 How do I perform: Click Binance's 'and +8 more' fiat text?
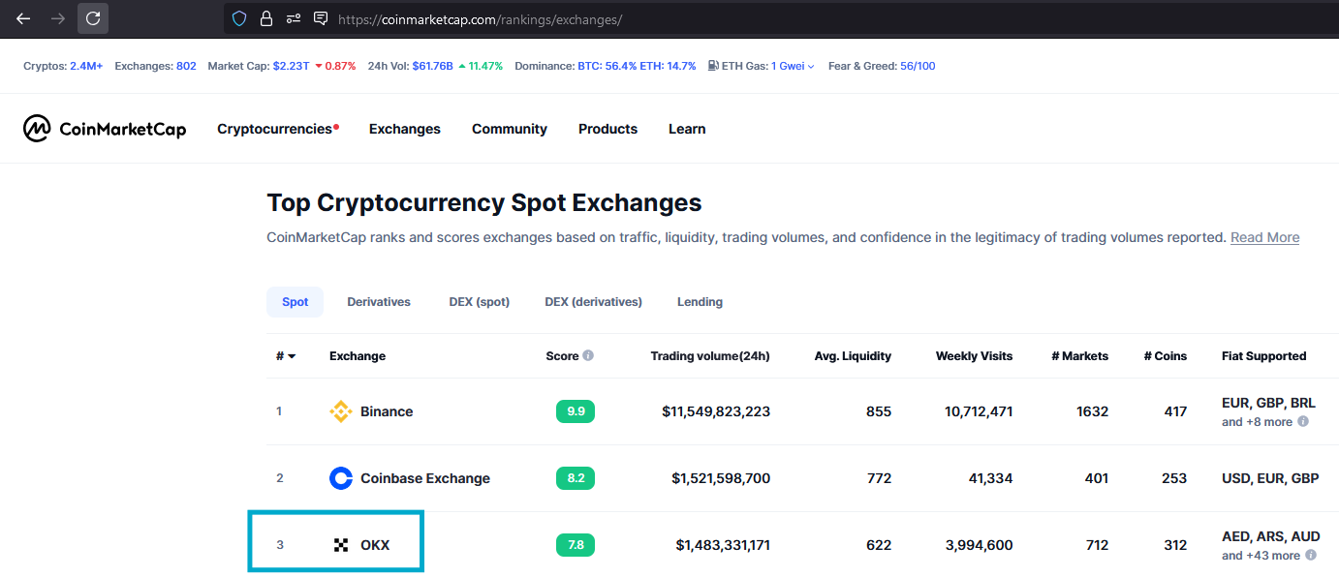pos(1257,422)
